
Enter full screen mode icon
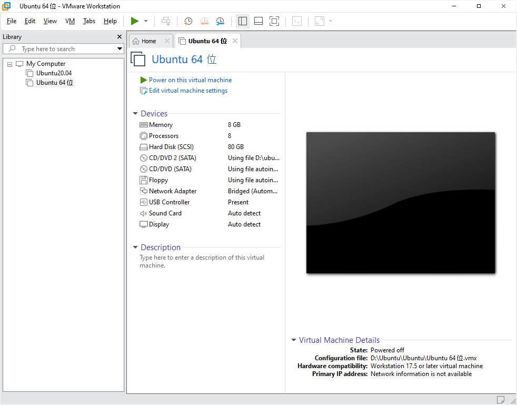[274, 21]
